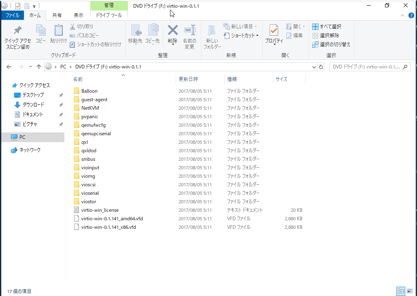Click the Open (開く) dropdown in ribbon
Viewport: 417px width, 296px height.
tap(296, 27)
